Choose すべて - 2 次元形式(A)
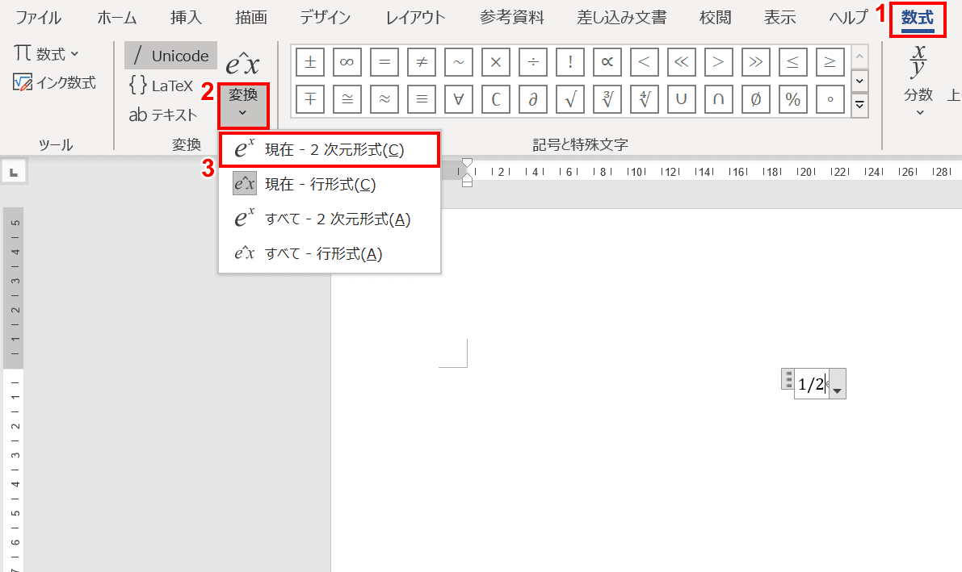 (x=330, y=219)
